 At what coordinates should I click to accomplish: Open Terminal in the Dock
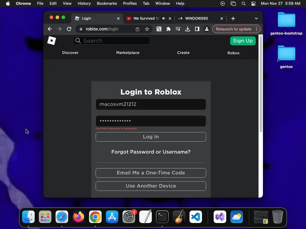(162, 217)
